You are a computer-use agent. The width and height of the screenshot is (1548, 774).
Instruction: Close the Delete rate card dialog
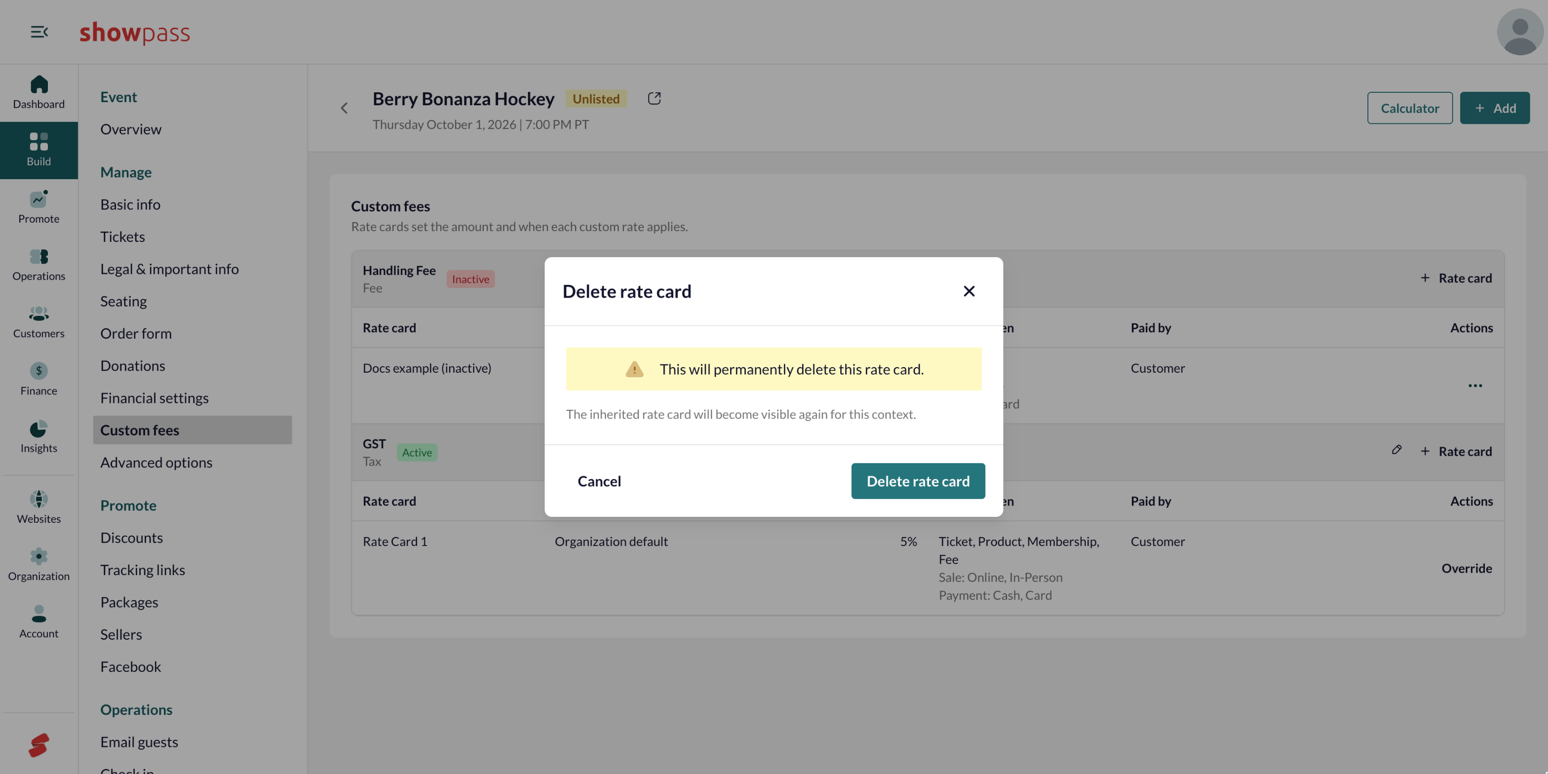(x=968, y=291)
